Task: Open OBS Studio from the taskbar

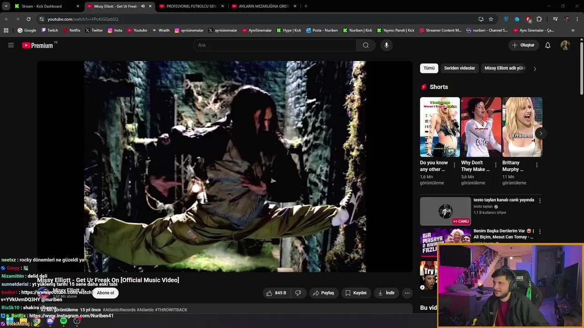Action: pos(77,321)
